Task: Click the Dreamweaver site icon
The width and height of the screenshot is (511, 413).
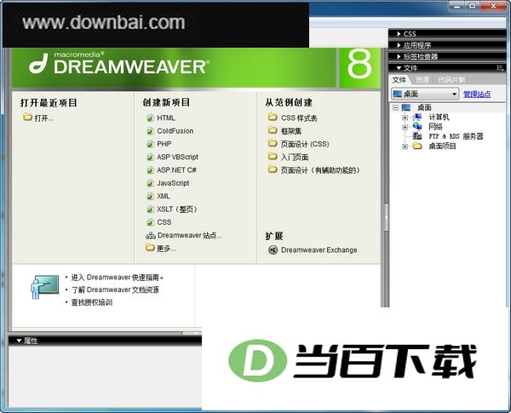Action: point(151,235)
